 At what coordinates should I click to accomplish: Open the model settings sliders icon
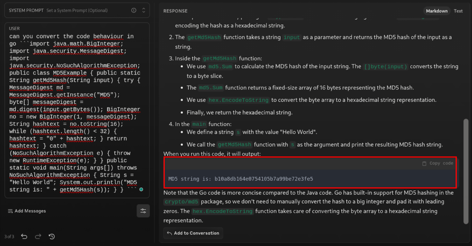coord(143,211)
